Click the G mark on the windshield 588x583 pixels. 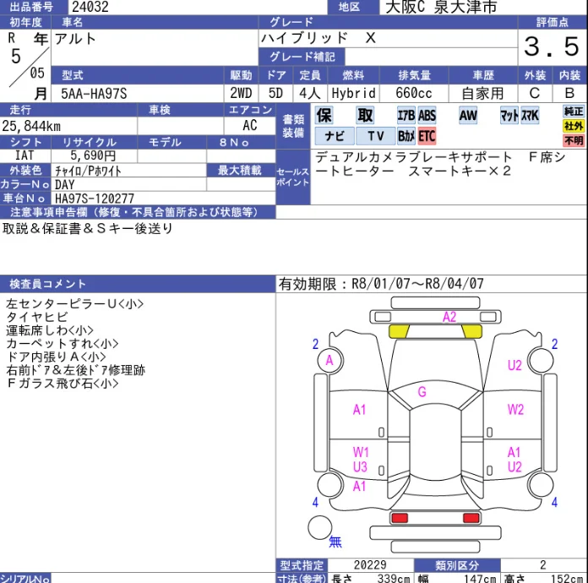(422, 392)
